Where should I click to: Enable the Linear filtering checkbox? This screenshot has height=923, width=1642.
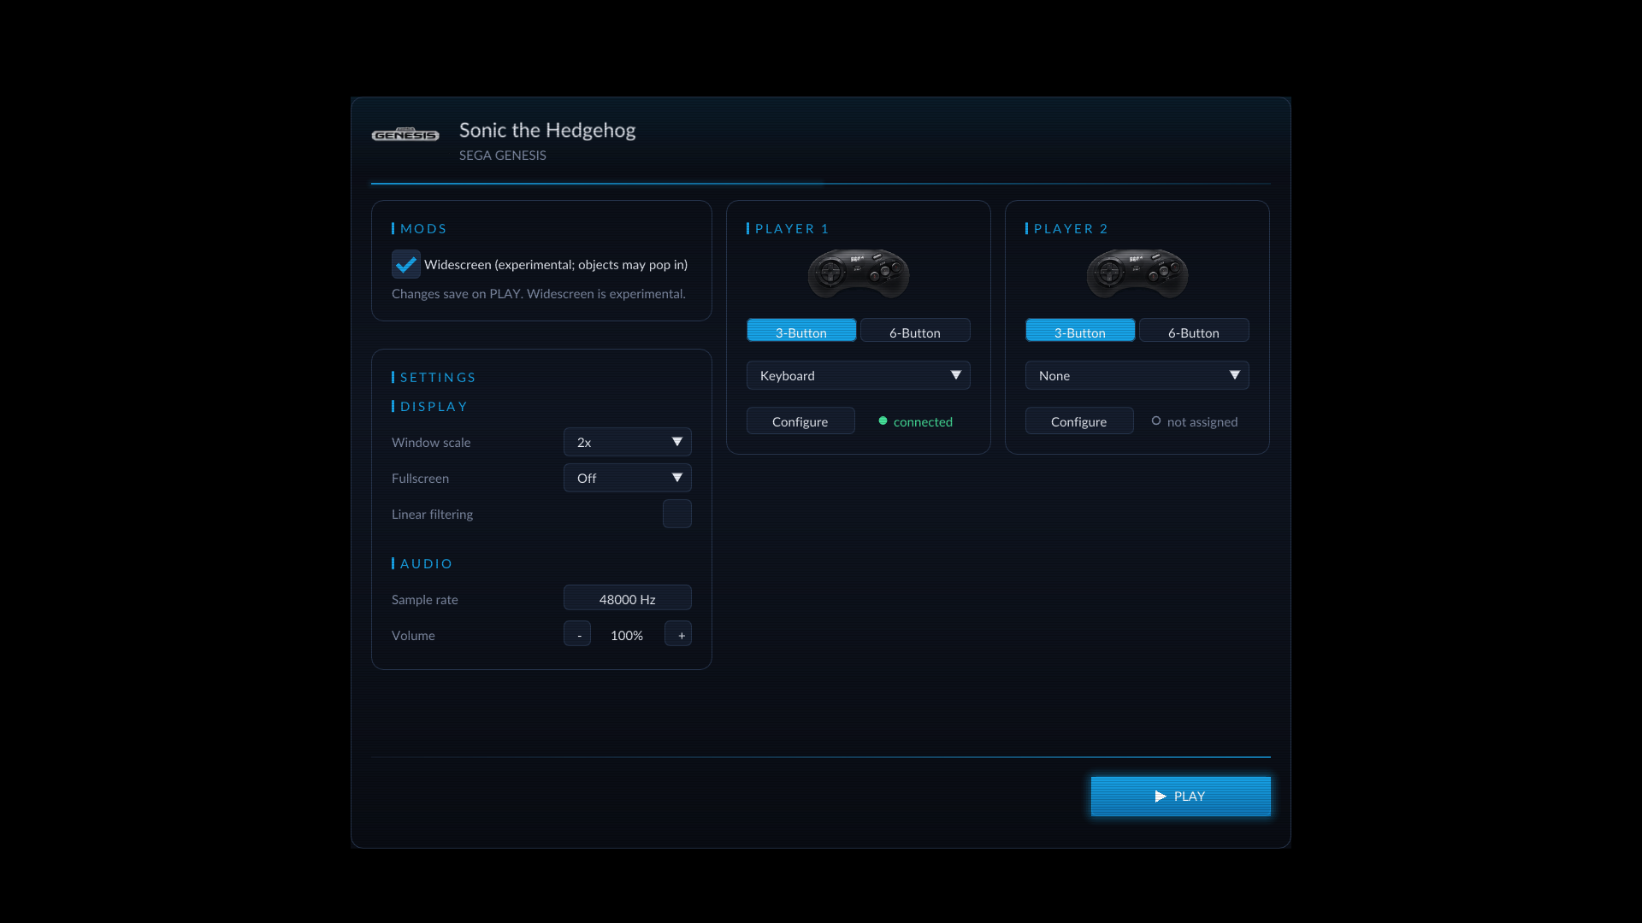pyautogui.click(x=677, y=514)
